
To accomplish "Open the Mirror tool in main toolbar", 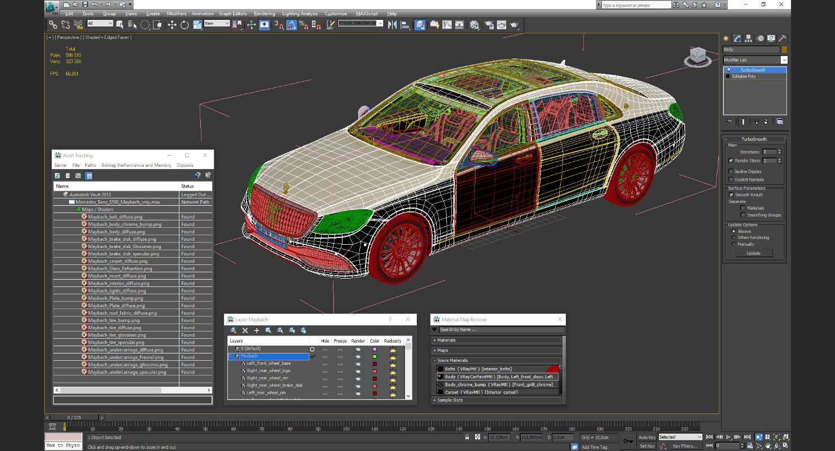I will coord(392,25).
